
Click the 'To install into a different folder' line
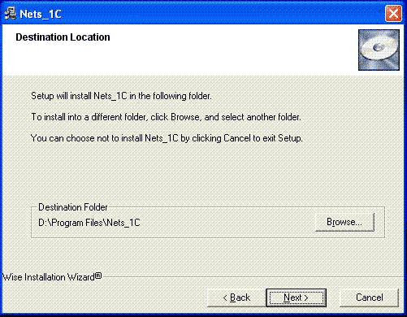point(166,117)
